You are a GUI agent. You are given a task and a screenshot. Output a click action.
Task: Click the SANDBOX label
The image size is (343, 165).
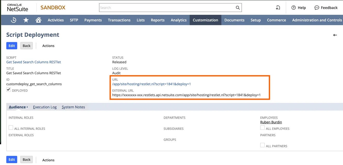coord(53,8)
